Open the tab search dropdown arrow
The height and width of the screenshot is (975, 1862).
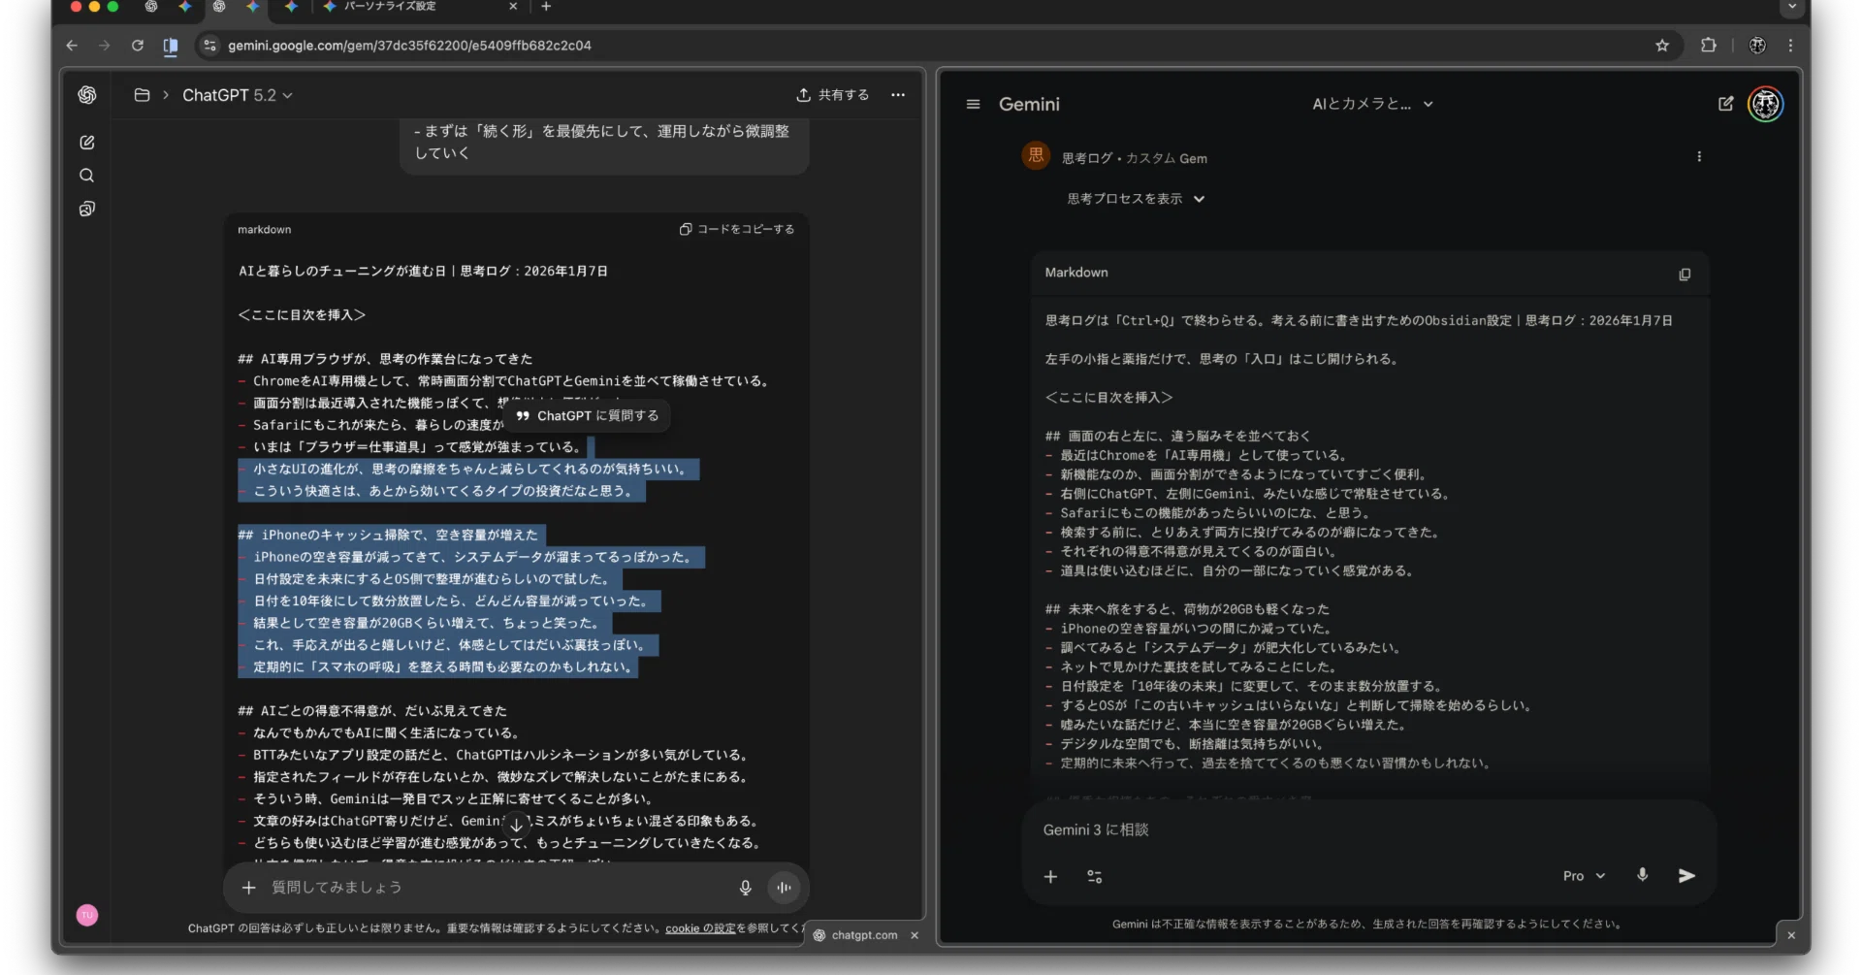click(1791, 7)
